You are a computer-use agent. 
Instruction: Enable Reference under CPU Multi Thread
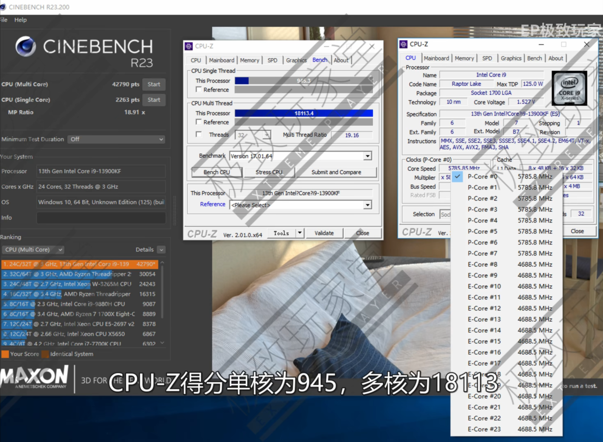[x=199, y=122]
